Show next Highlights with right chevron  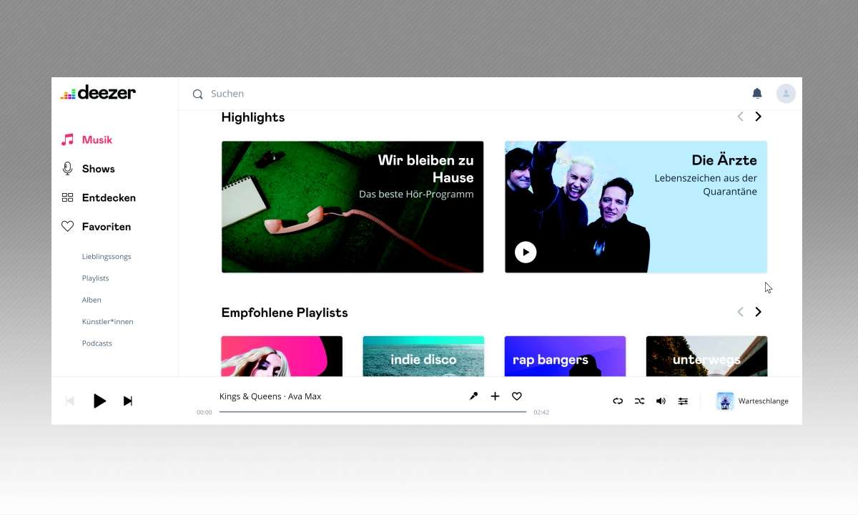coord(759,117)
